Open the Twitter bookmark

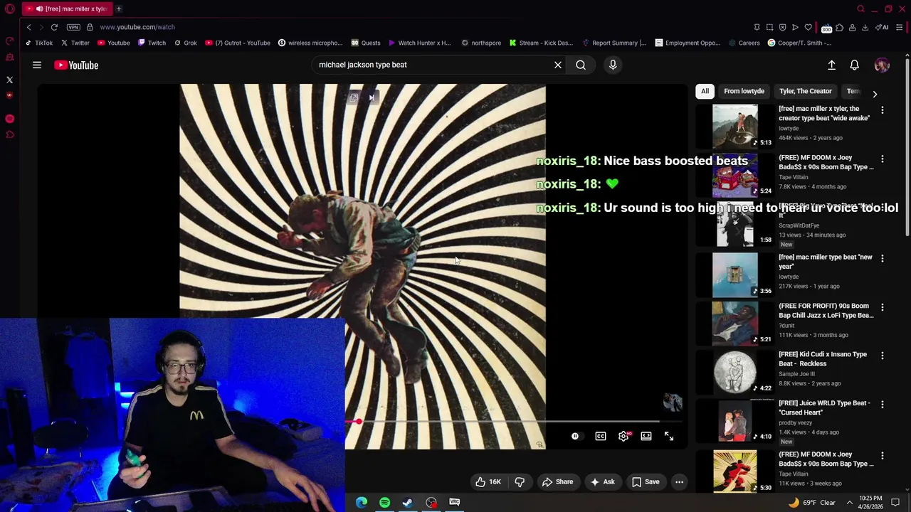coord(75,43)
